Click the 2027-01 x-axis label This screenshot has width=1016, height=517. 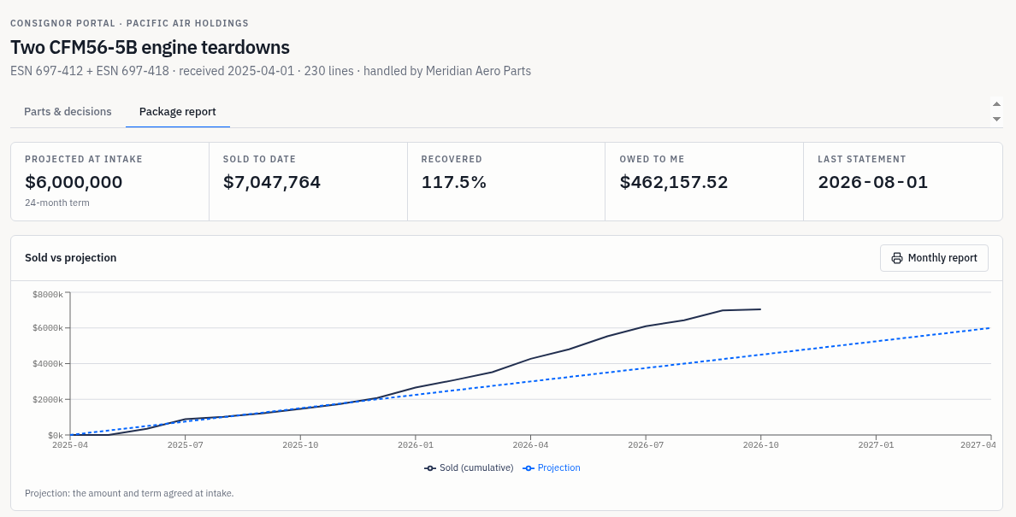tap(876, 445)
